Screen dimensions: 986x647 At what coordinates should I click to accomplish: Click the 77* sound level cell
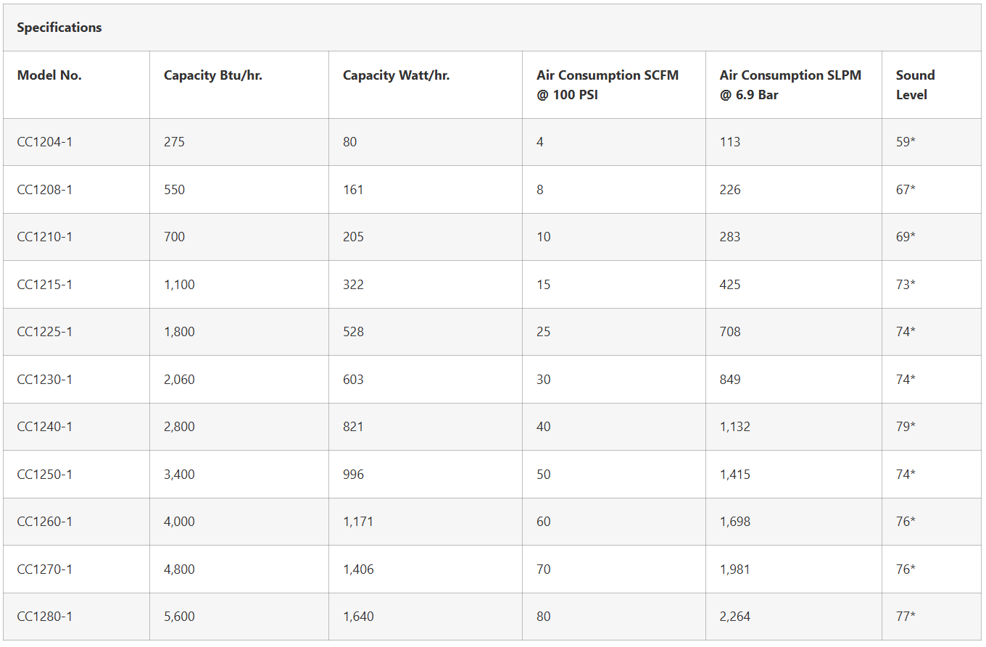[x=906, y=617]
